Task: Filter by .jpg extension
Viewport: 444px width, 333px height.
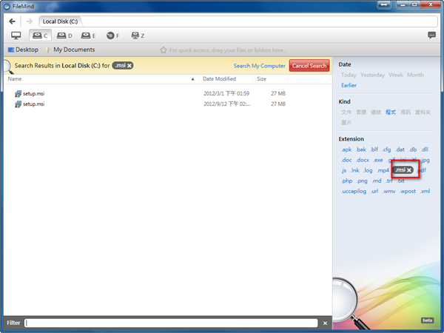Action: 425,161
